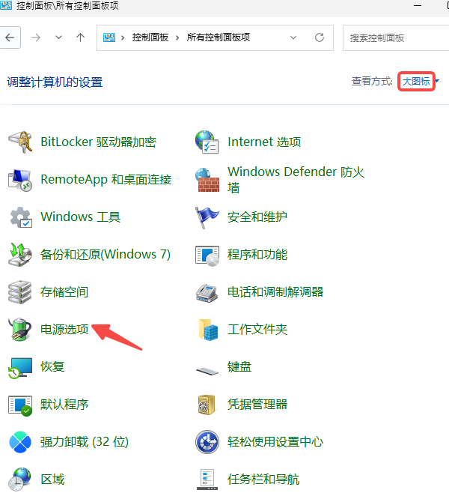Open 电源选项 link
The image size is (449, 499).
[64, 330]
